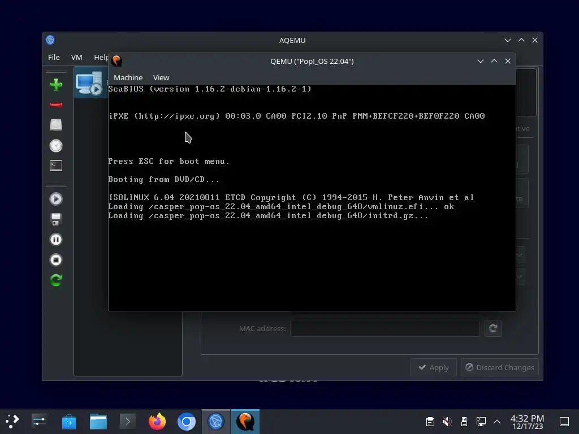
Task: Launch Chromium browser from the taskbar
Action: click(x=187, y=422)
